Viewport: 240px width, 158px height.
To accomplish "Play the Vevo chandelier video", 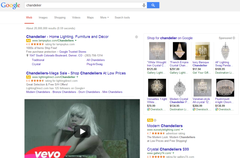I will pyautogui.click(x=82, y=131).
